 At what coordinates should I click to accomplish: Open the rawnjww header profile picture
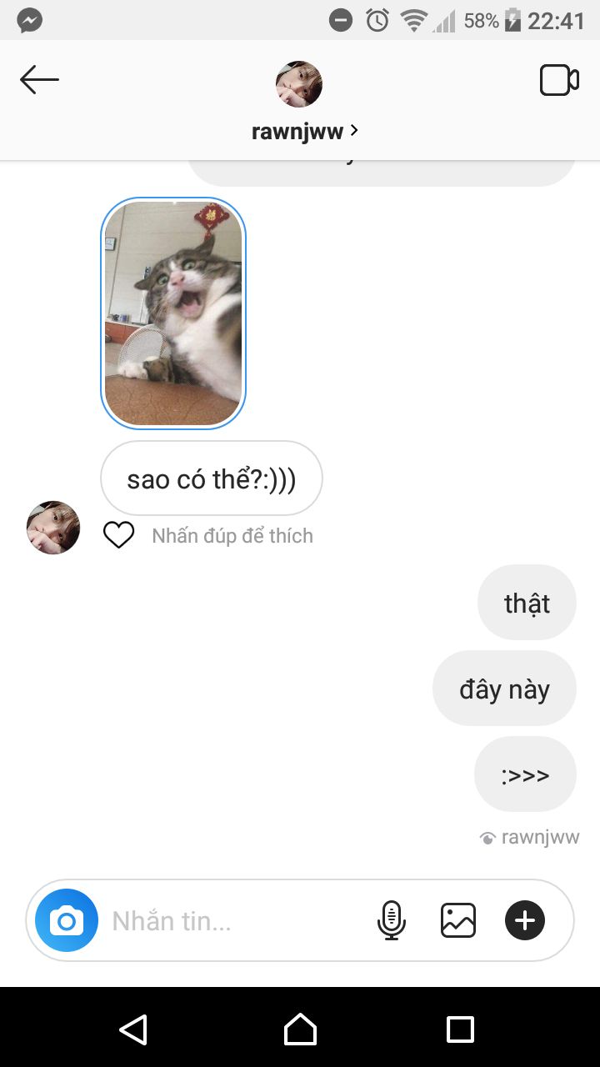click(x=298, y=84)
